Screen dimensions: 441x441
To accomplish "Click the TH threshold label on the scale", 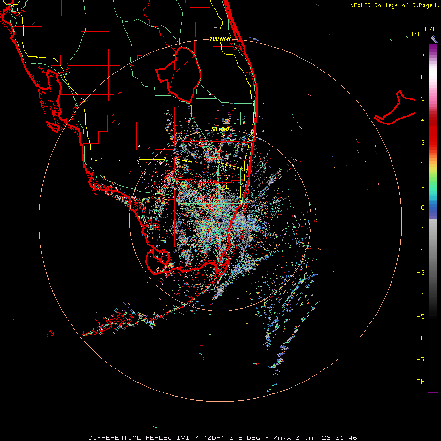I will click(x=421, y=382).
